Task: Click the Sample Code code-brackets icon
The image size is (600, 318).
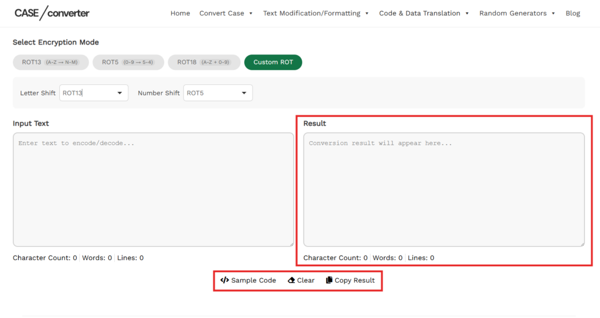Action: click(x=224, y=280)
